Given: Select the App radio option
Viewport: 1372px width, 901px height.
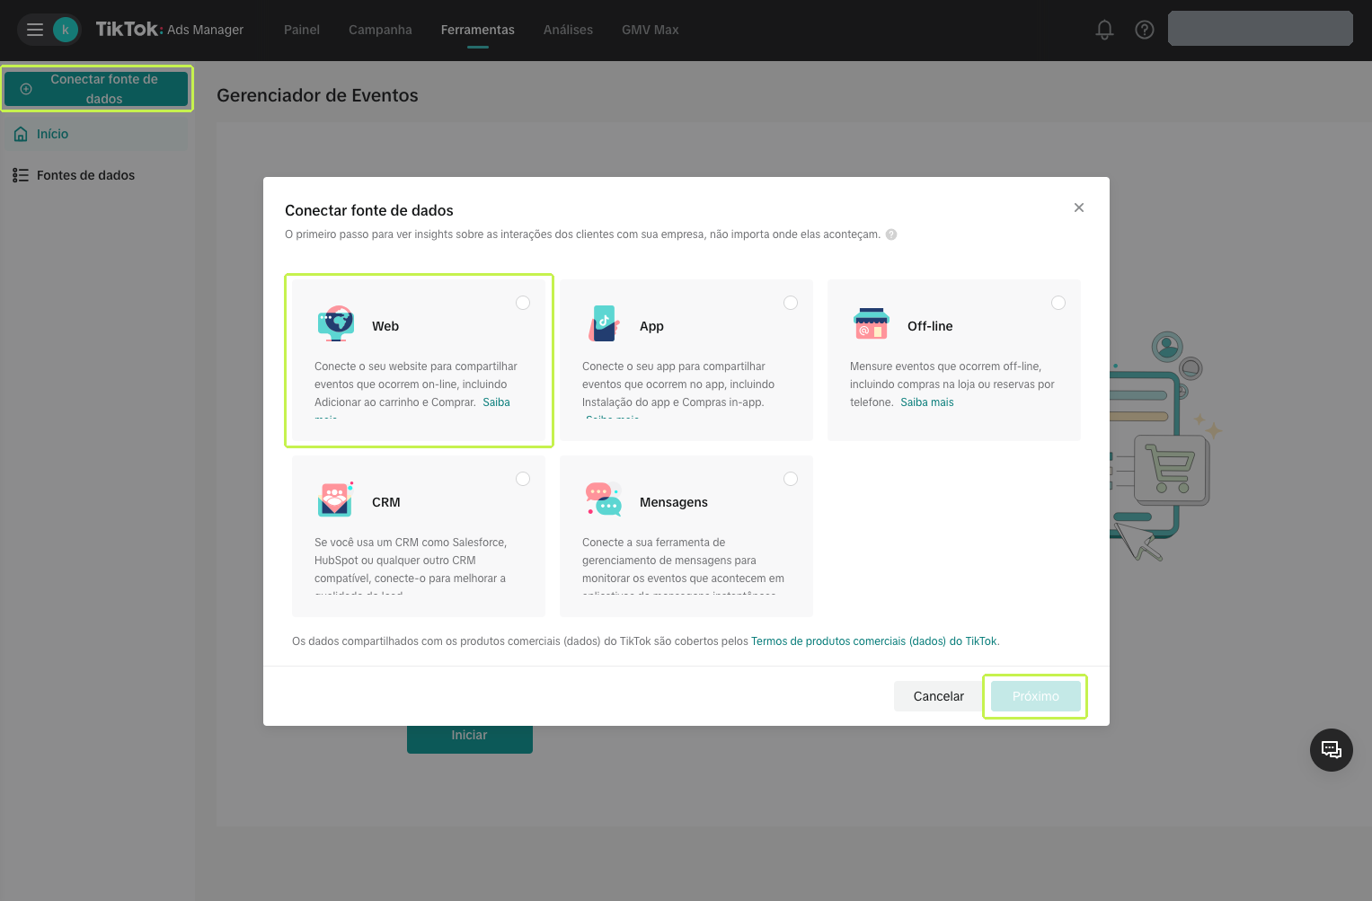Looking at the screenshot, I should [791, 303].
